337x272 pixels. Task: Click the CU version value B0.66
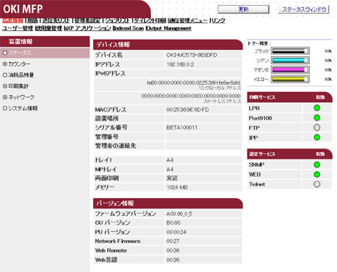point(174,223)
